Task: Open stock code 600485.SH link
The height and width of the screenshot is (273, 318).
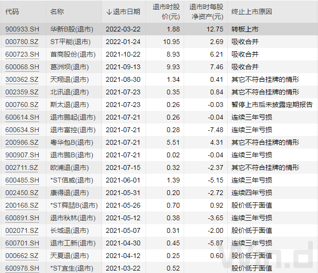Action: [22, 181]
